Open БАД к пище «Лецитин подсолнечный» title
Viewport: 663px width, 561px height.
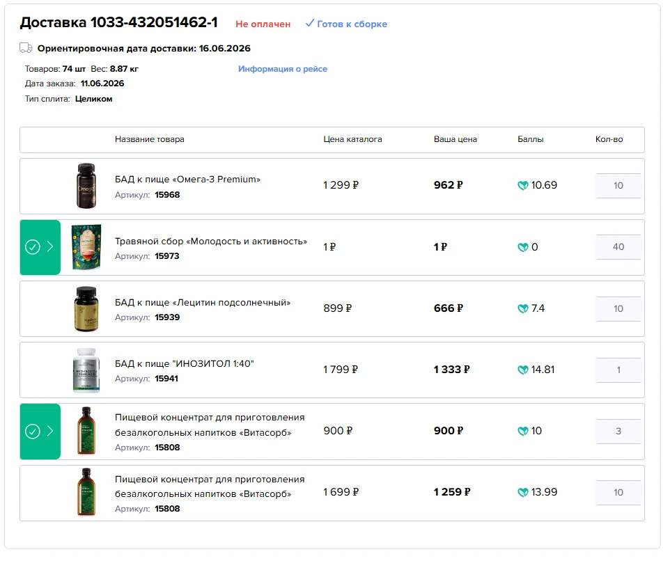click(203, 303)
